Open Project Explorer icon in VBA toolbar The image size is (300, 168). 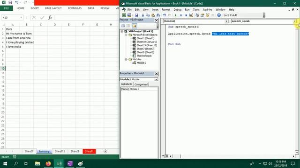coord(197,15)
